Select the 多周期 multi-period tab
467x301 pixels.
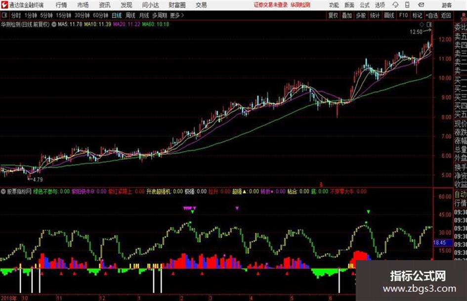click(x=160, y=15)
